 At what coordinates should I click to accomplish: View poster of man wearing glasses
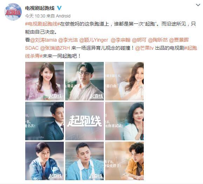[x=84, y=81]
